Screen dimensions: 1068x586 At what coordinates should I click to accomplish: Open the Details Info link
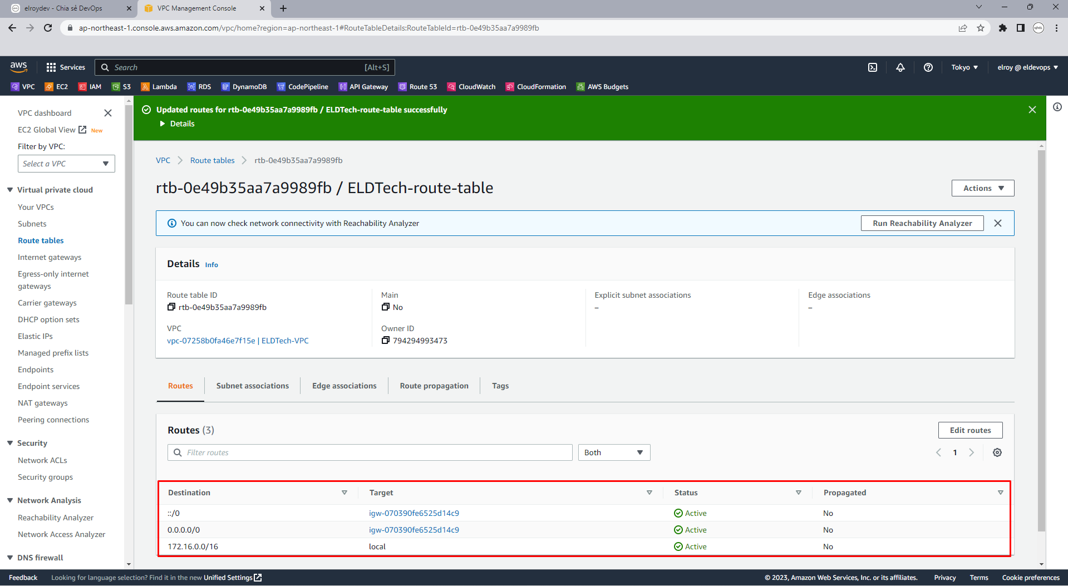[x=211, y=265]
